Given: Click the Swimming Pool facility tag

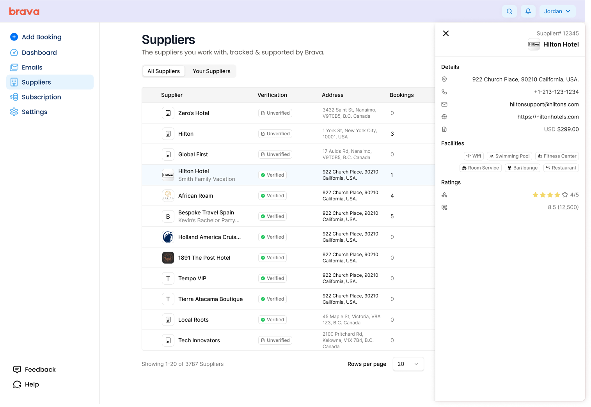Looking at the screenshot, I should coord(509,156).
